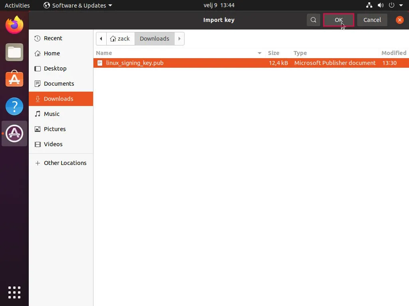
Task: Close the Import key dialog
Action: [399, 20]
